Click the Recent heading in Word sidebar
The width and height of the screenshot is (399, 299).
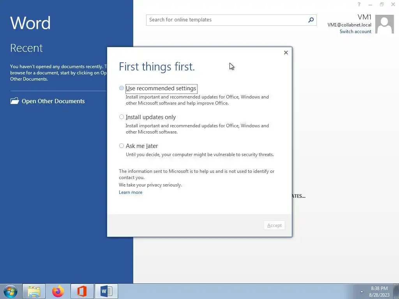26,48
